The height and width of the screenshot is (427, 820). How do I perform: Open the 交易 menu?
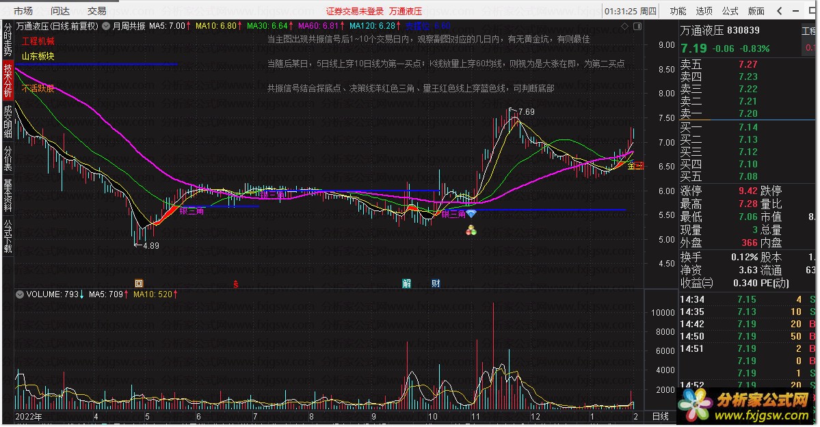tap(96, 11)
